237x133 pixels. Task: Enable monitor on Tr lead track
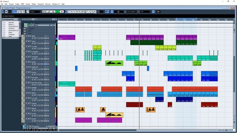[48, 47]
